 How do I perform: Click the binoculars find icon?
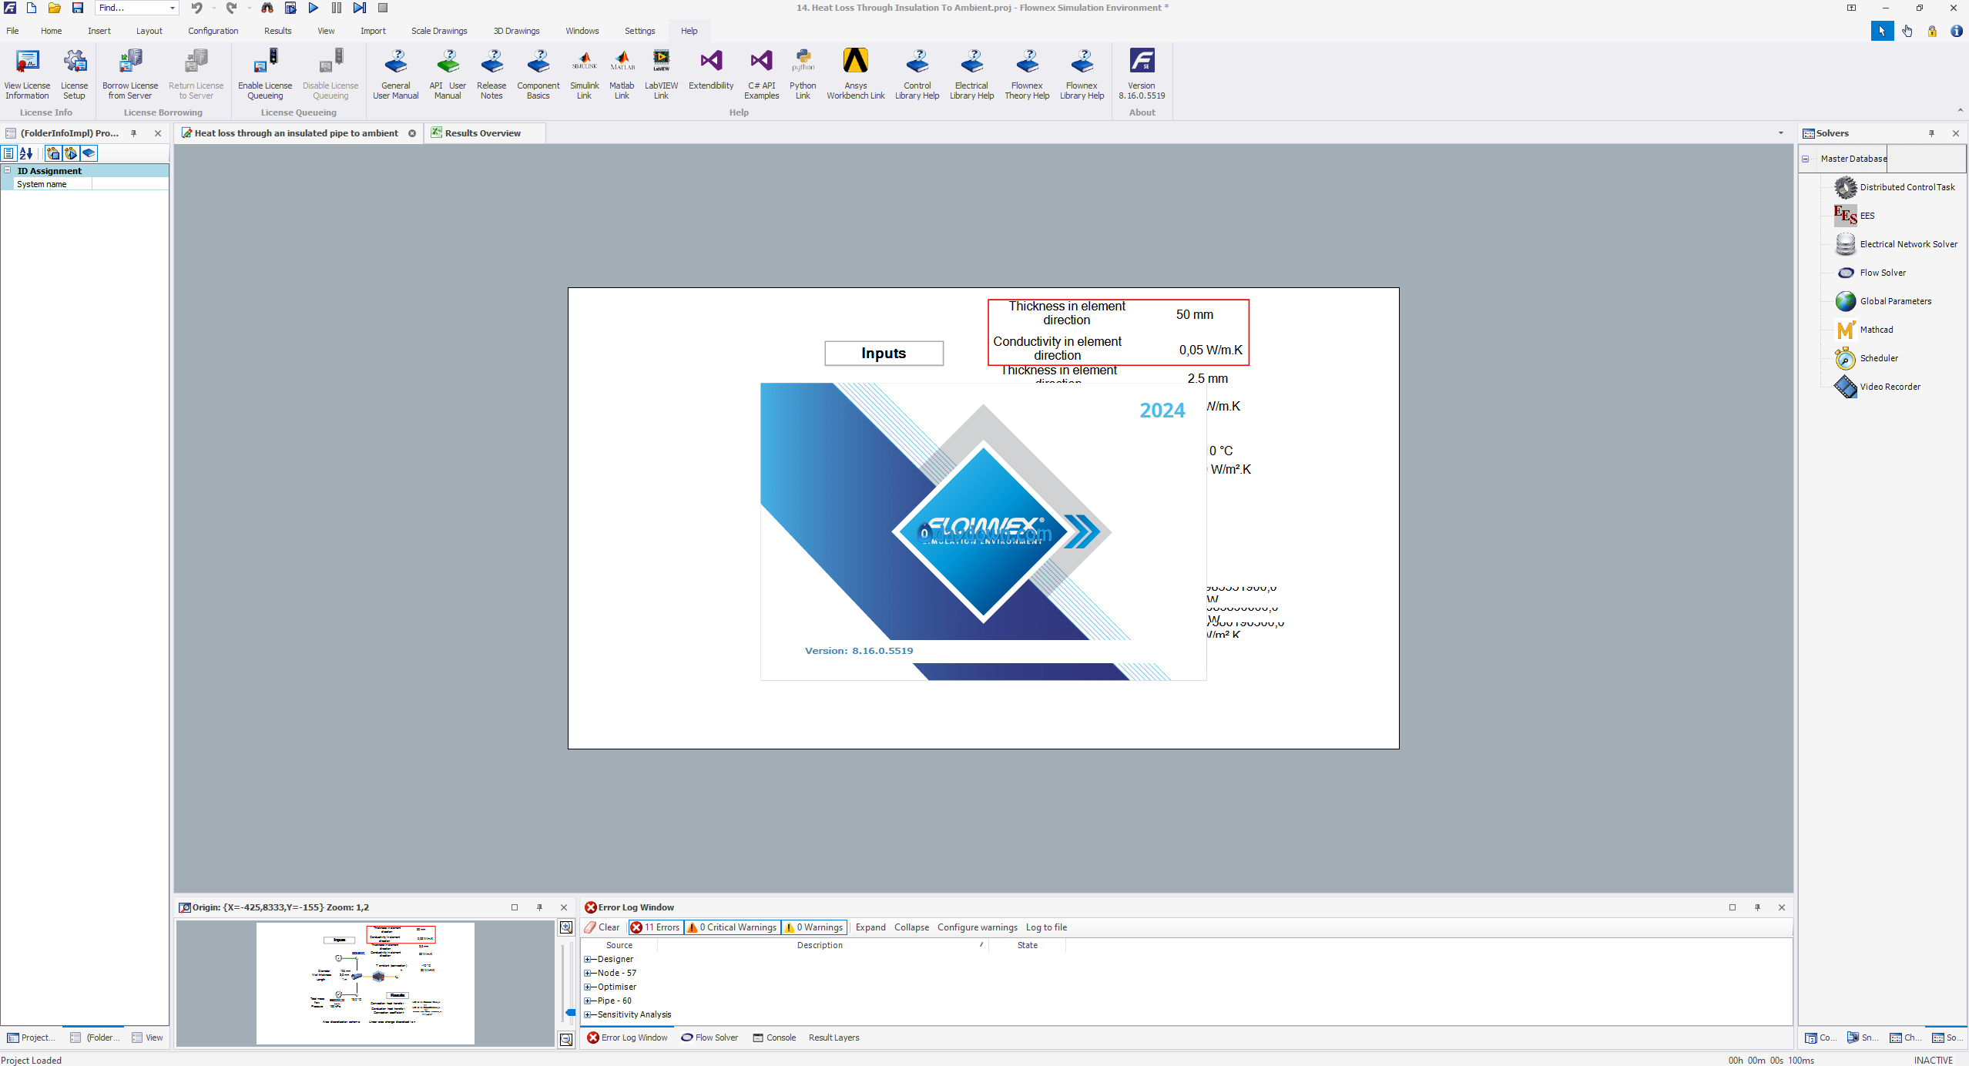click(267, 8)
